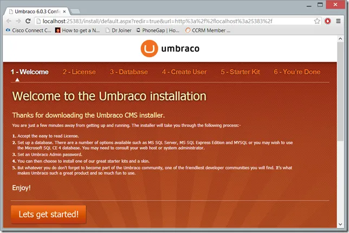
Task: Go to step 3 - Database
Action: click(129, 72)
